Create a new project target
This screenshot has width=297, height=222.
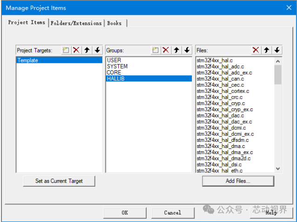click(x=66, y=50)
